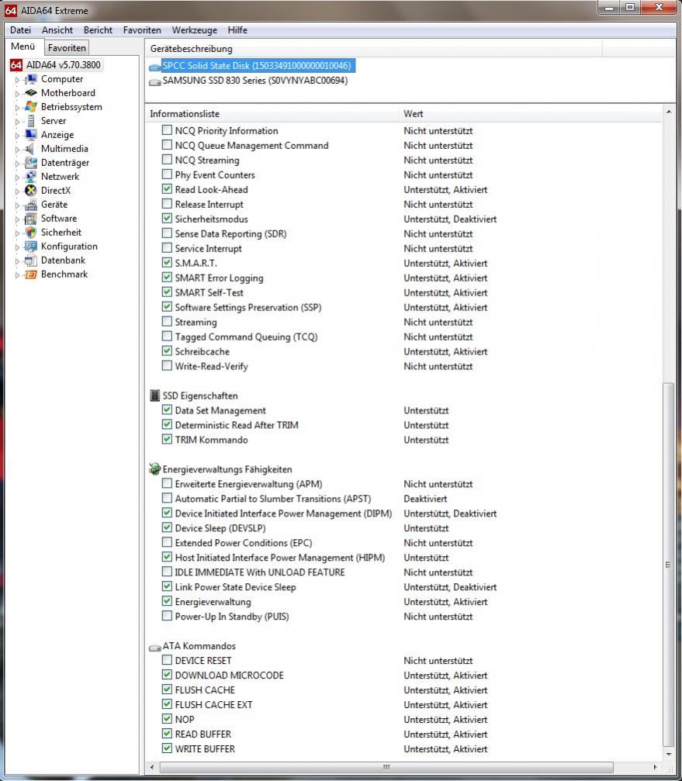
Task: Click the AIDA64 v5.70.3800 root icon
Action: pos(16,65)
